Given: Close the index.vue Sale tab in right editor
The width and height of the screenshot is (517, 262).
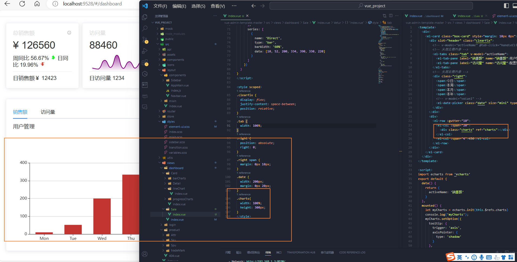Looking at the screenshot, I should 486,16.
